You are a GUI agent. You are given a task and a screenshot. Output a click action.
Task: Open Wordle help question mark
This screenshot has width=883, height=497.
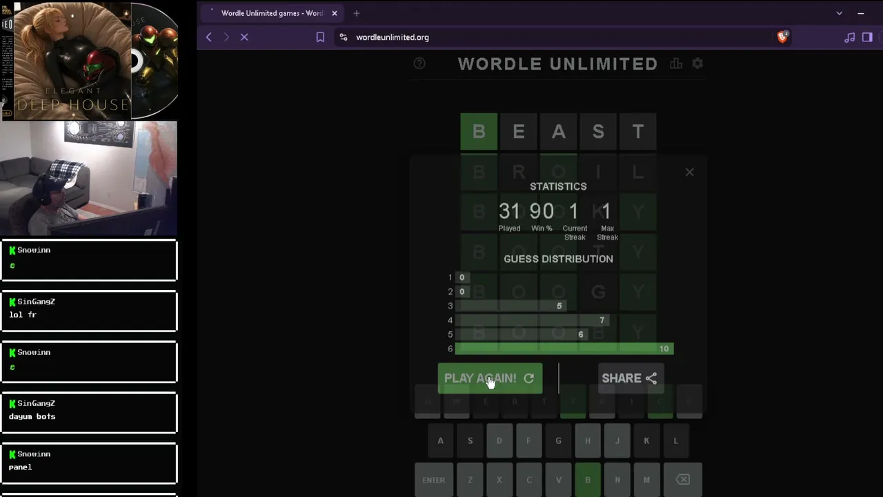tap(419, 64)
